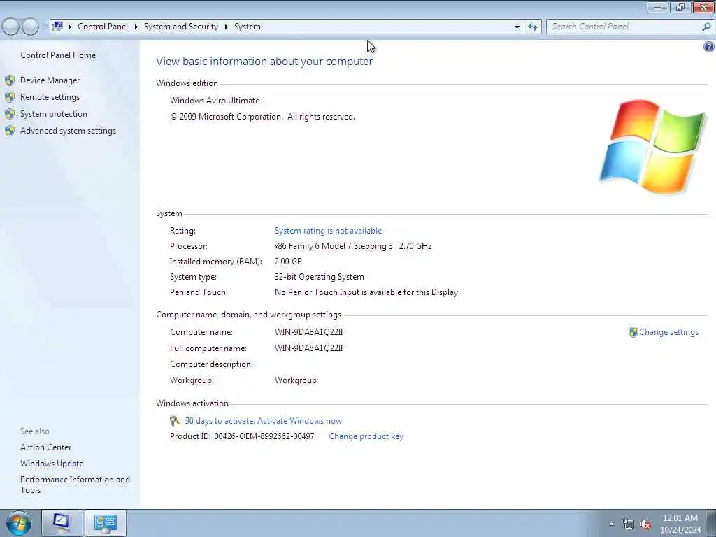Image resolution: width=716 pixels, height=537 pixels.
Task: Click the shield icon beside Change settings
Action: [x=633, y=332]
